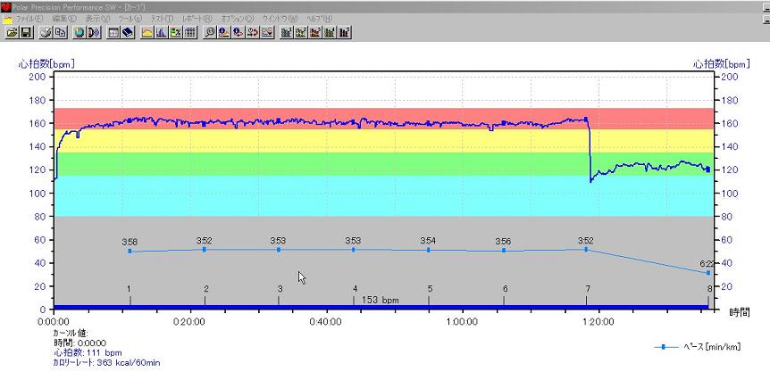Click the magnifier zoom toolbar icon
This screenshot has height=380, width=770.
(210, 33)
